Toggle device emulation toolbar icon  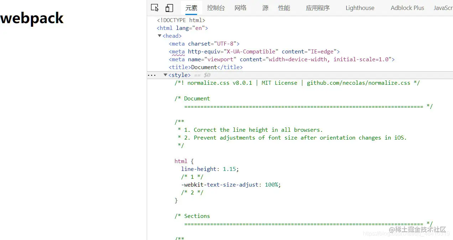coord(169,8)
